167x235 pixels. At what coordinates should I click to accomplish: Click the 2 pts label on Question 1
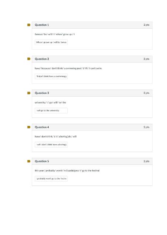[x=146, y=25]
